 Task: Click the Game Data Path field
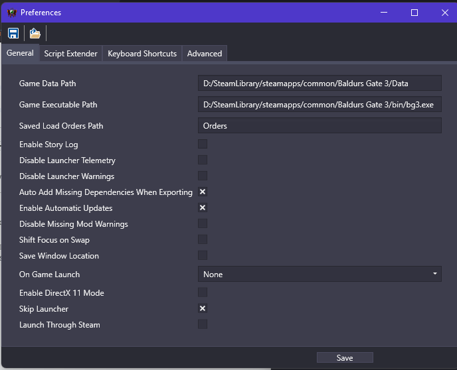tap(320, 83)
